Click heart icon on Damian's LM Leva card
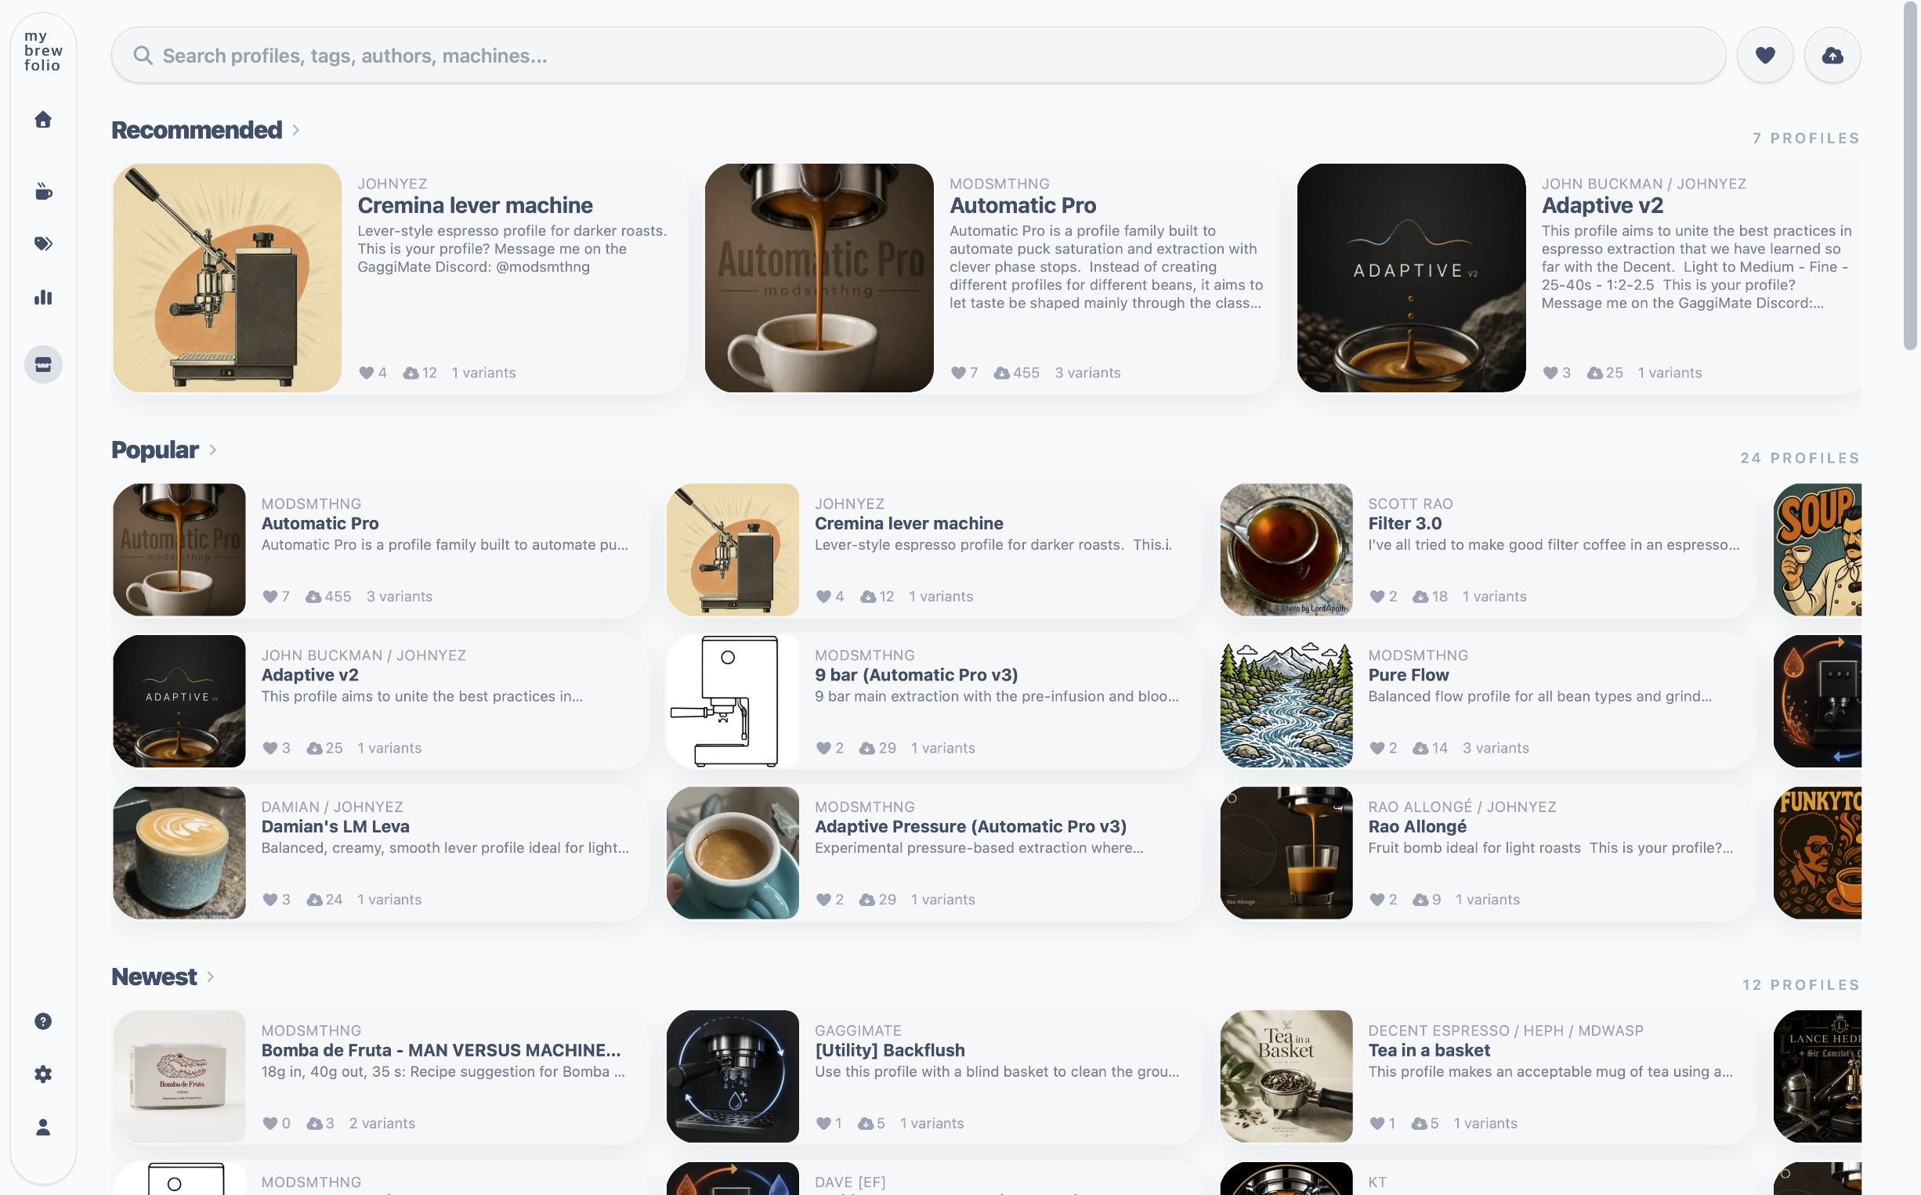 (x=270, y=900)
